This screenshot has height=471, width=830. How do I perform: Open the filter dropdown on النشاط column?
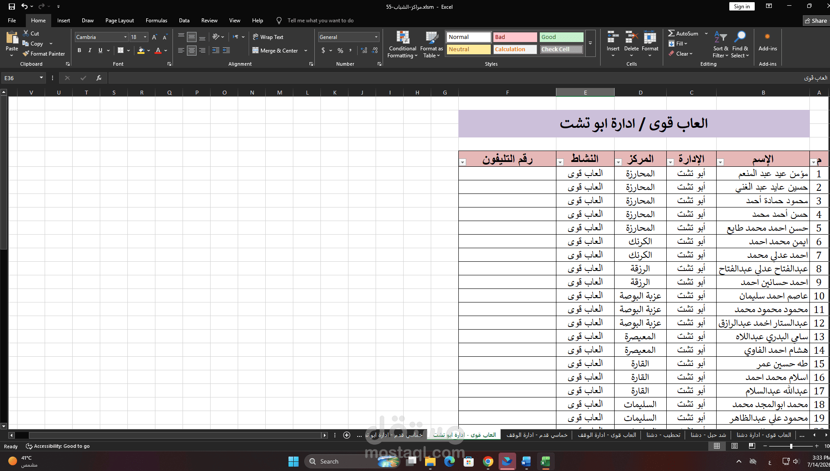[560, 162]
